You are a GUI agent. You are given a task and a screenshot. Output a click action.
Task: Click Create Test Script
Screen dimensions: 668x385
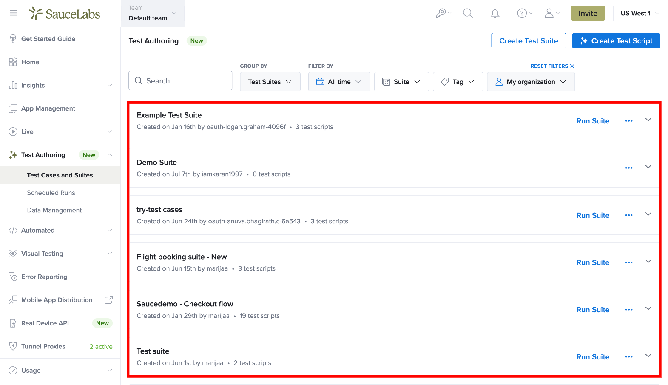coord(616,41)
